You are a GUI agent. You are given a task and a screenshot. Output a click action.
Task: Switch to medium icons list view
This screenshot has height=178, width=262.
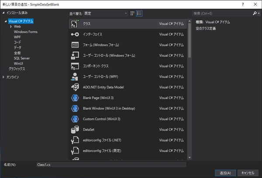[139, 14]
